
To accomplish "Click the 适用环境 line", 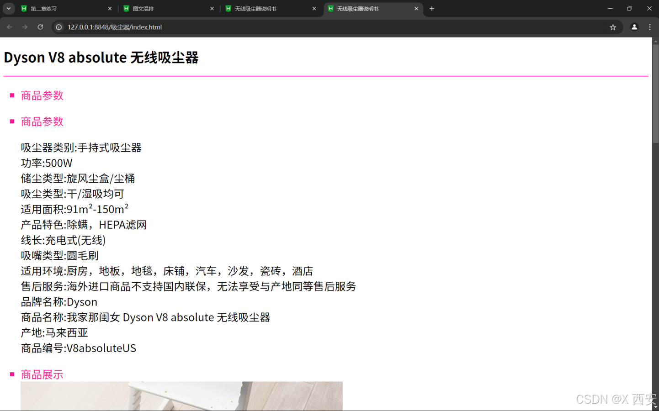I will point(167,271).
